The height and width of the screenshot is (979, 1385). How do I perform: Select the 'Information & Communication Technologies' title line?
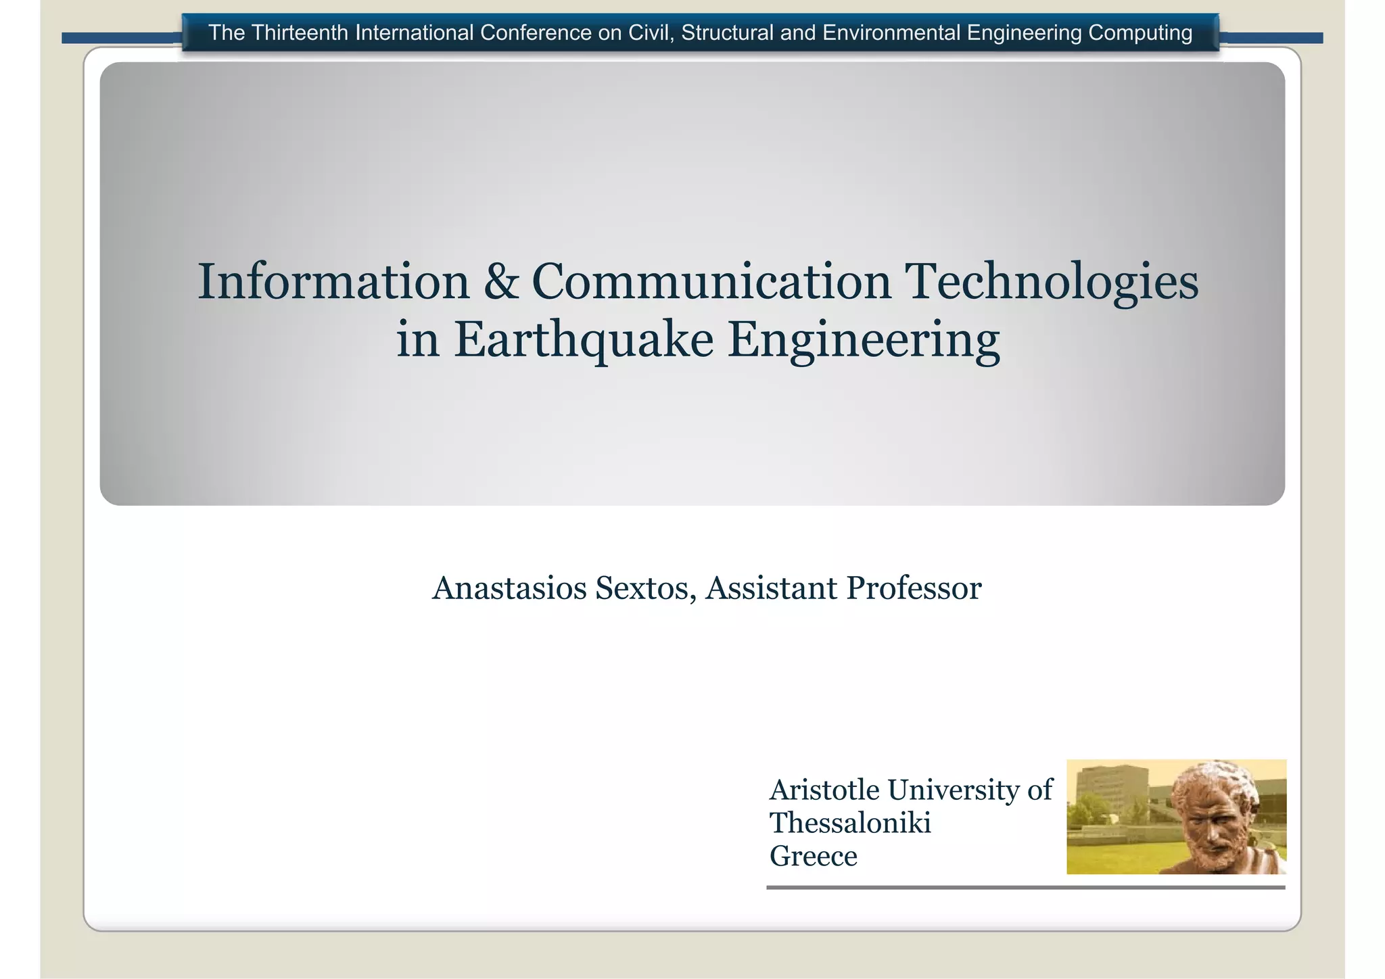(697, 281)
